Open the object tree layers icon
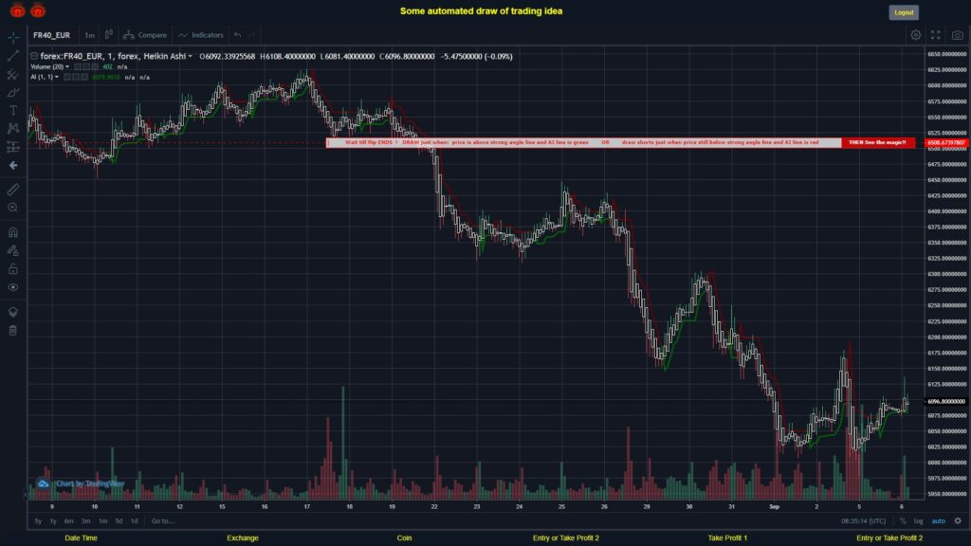971x546 pixels. pyautogui.click(x=13, y=311)
